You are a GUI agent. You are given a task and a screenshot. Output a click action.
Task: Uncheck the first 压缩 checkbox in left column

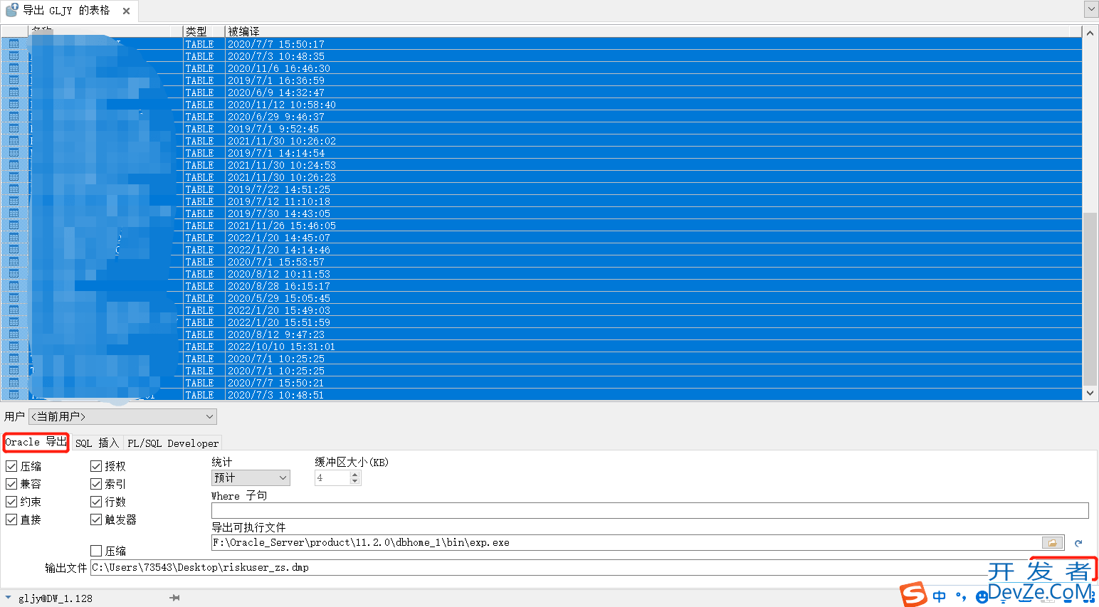click(x=11, y=466)
